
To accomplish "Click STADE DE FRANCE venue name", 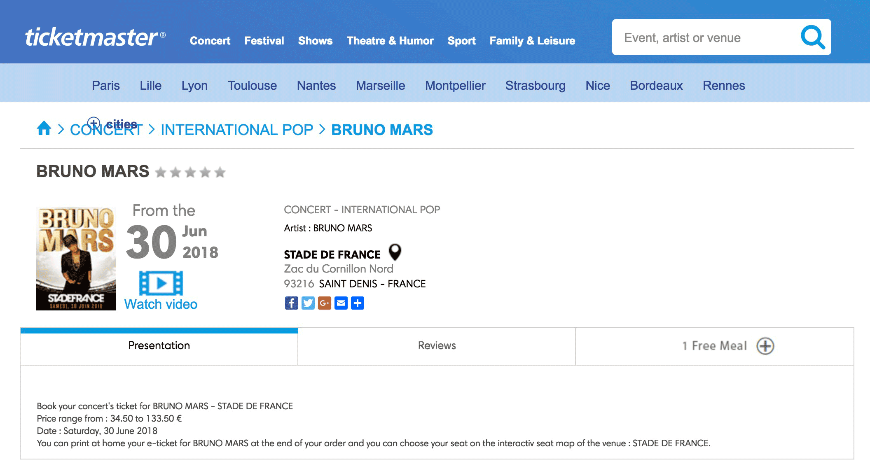I will tap(332, 254).
